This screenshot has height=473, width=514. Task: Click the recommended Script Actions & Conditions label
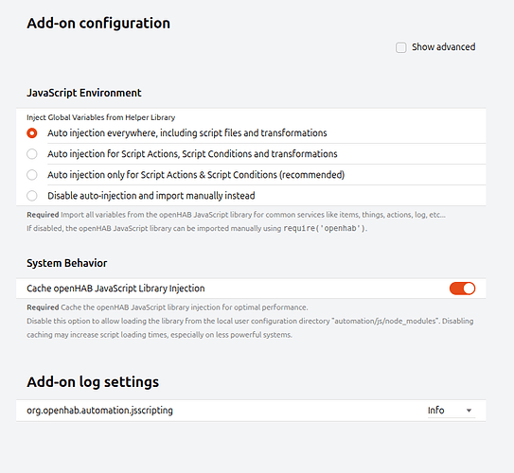196,175
